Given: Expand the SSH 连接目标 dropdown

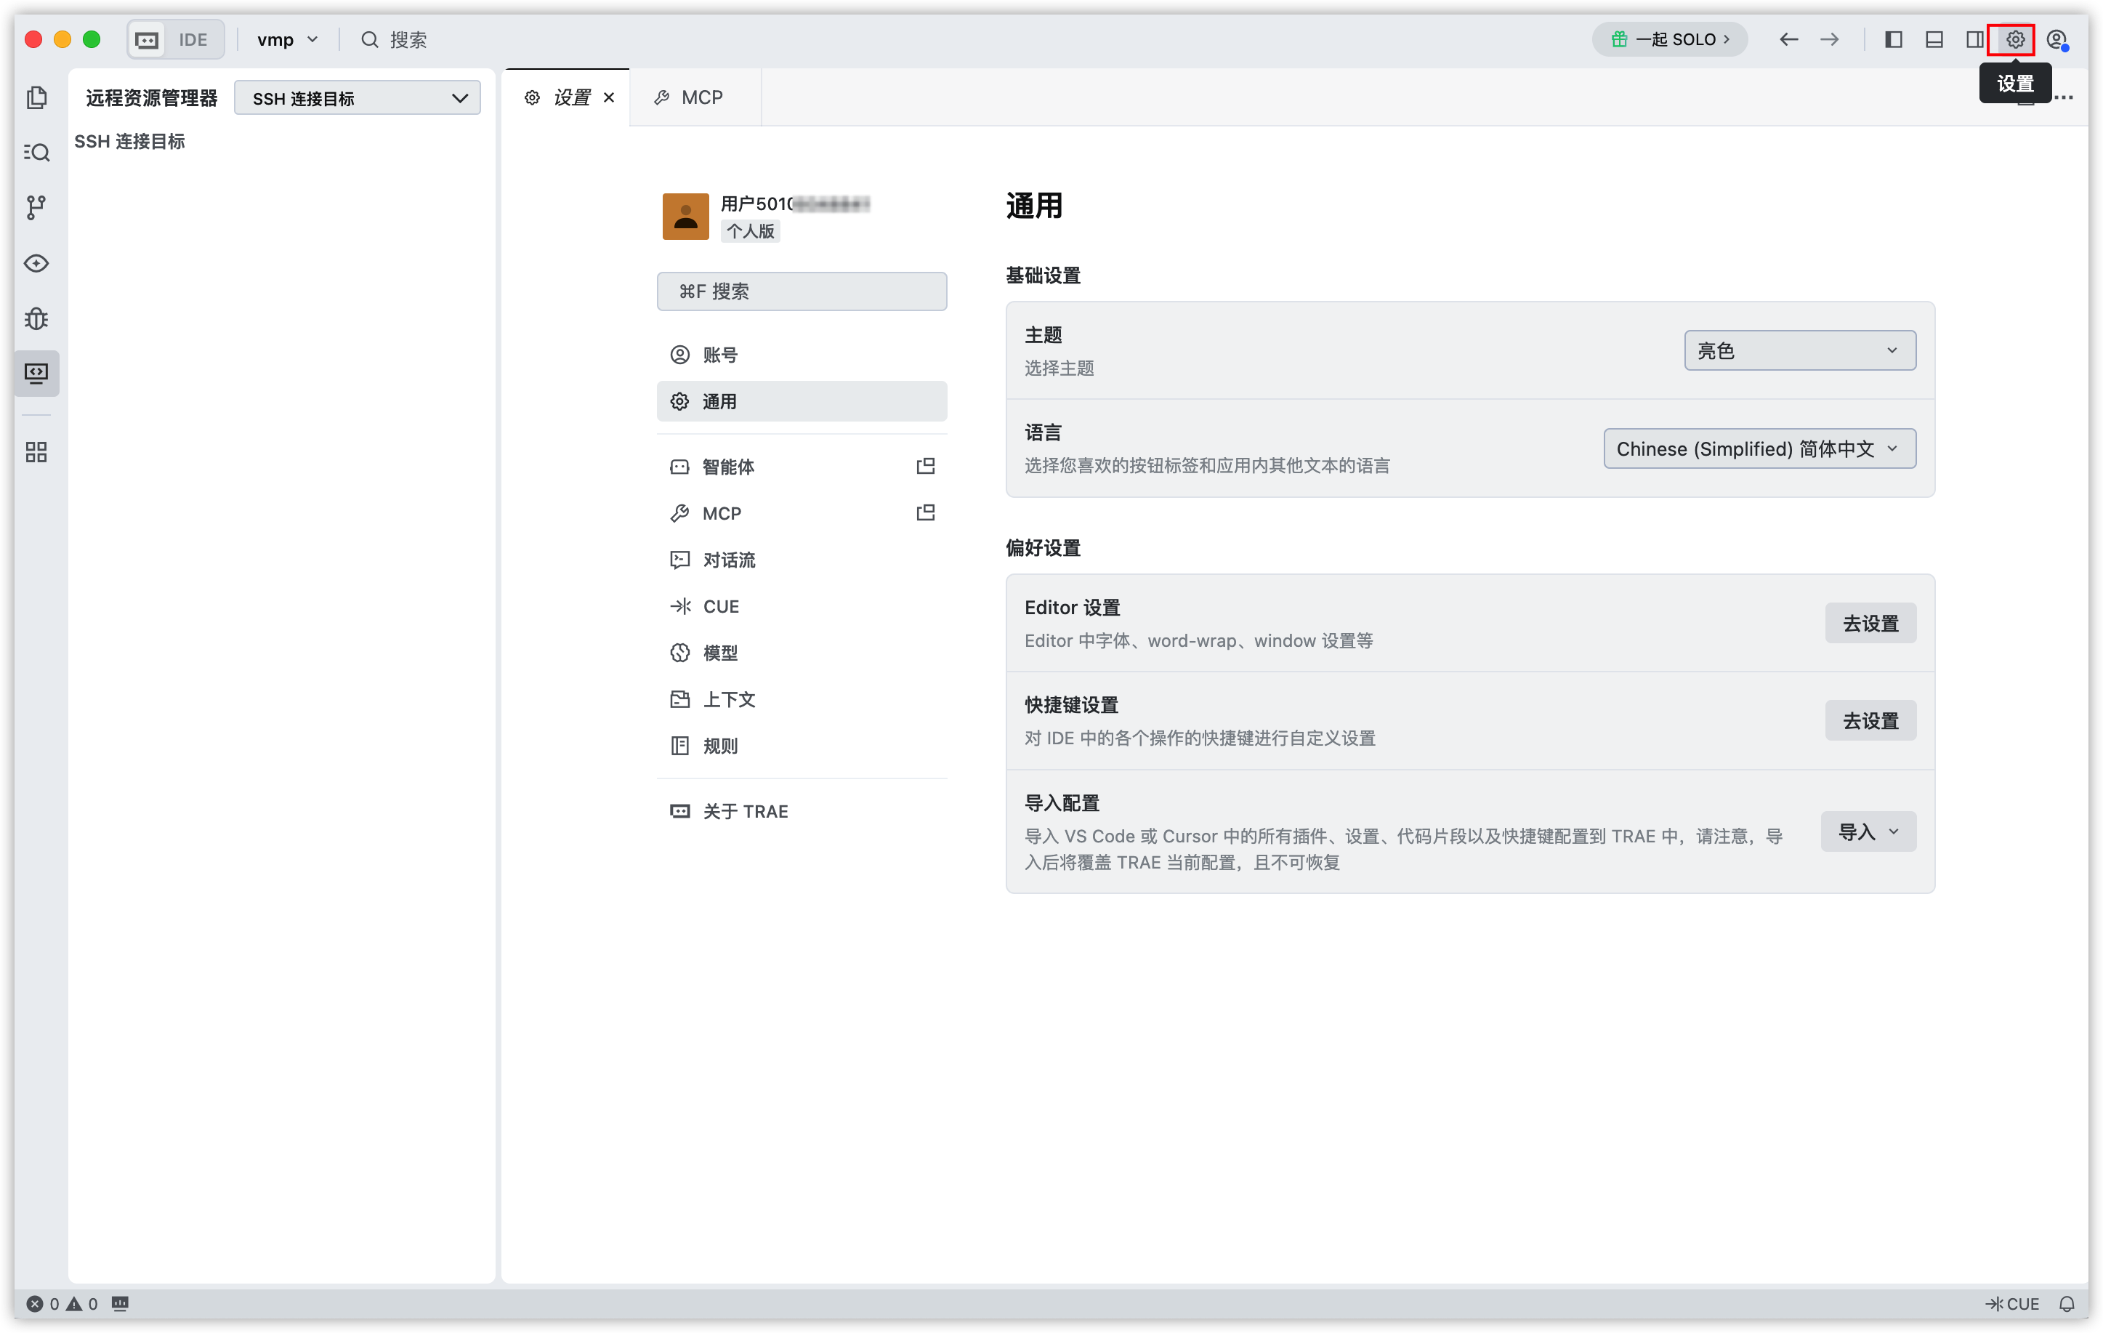Looking at the screenshot, I should click(358, 98).
